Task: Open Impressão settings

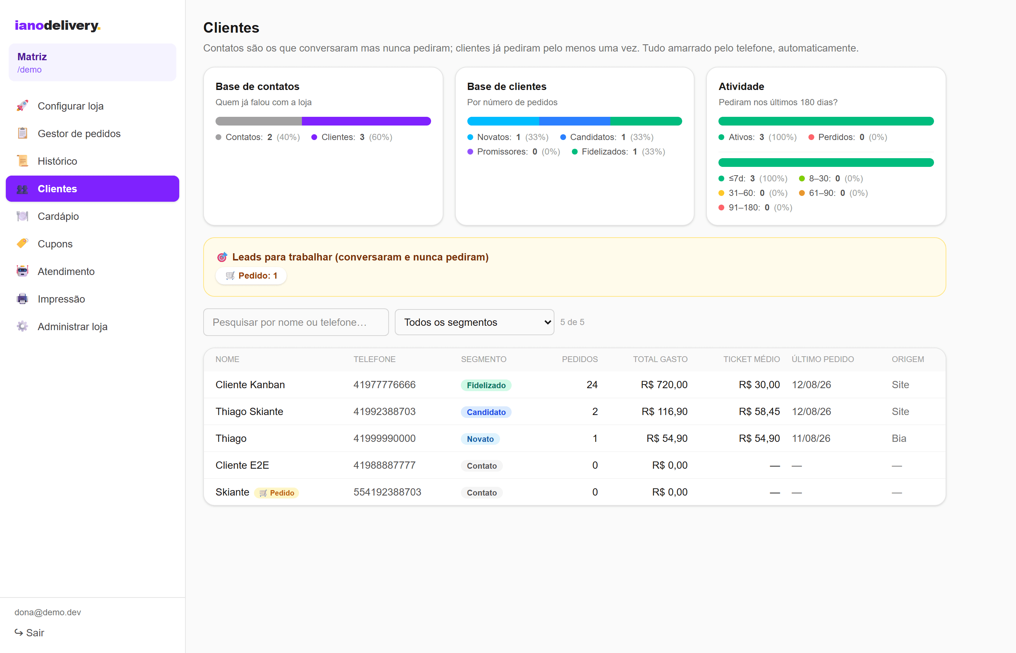Action: (x=93, y=299)
